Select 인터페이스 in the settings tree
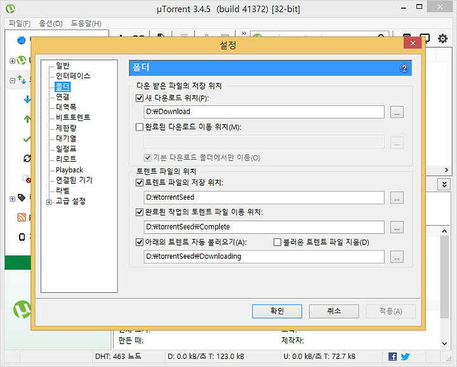The image size is (457, 367). click(73, 76)
